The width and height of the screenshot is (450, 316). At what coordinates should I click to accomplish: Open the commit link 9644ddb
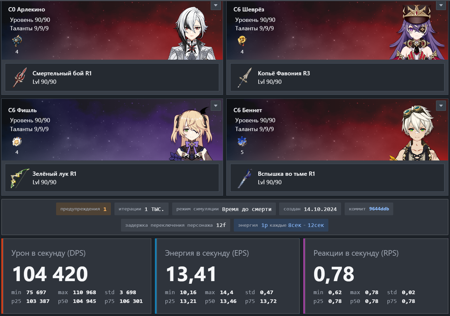(379, 209)
